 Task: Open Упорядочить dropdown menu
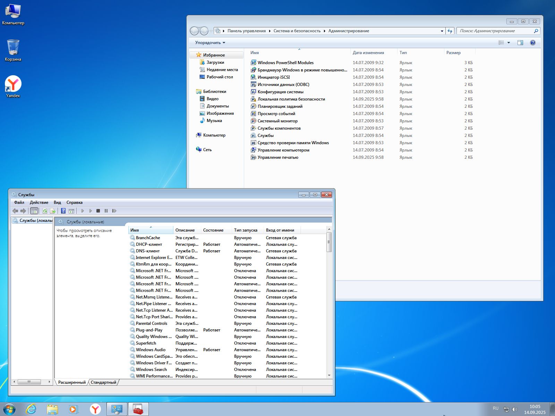click(210, 43)
